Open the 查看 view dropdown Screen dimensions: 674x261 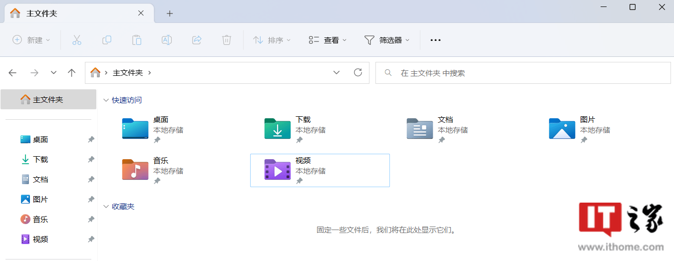pyautogui.click(x=328, y=40)
